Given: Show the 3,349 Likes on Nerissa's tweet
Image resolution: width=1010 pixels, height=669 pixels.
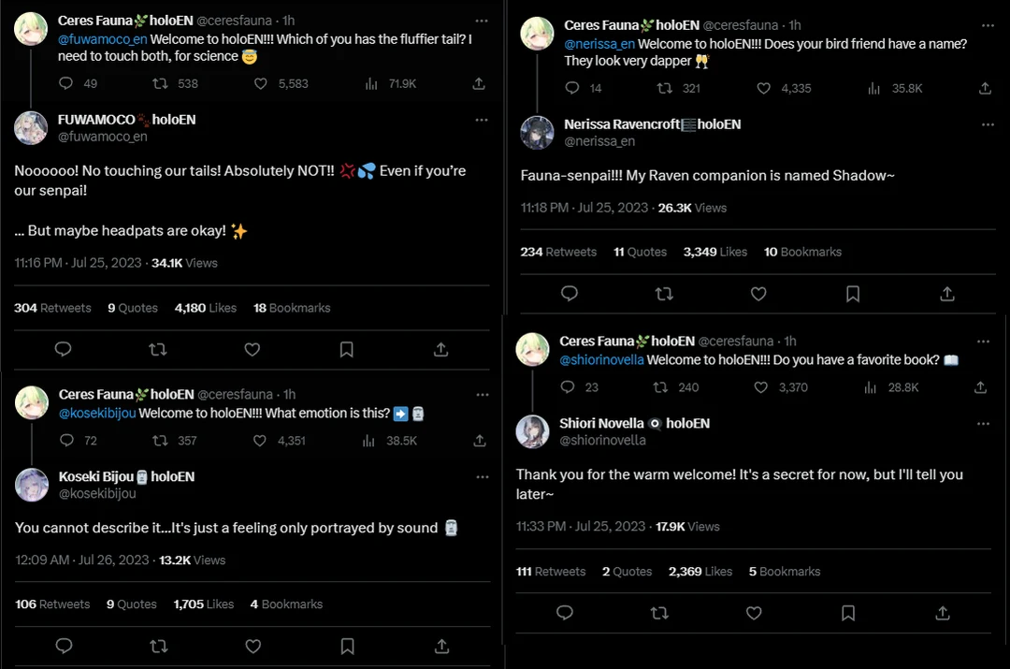Looking at the screenshot, I should (714, 252).
